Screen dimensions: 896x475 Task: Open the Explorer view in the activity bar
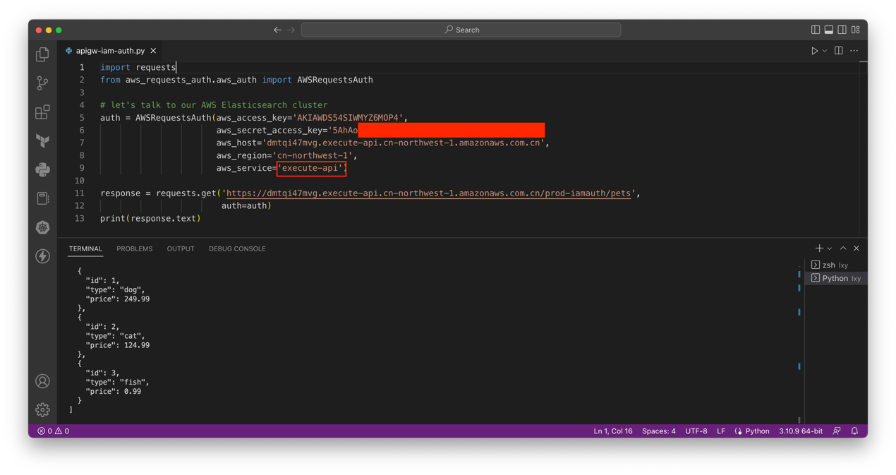coord(42,54)
